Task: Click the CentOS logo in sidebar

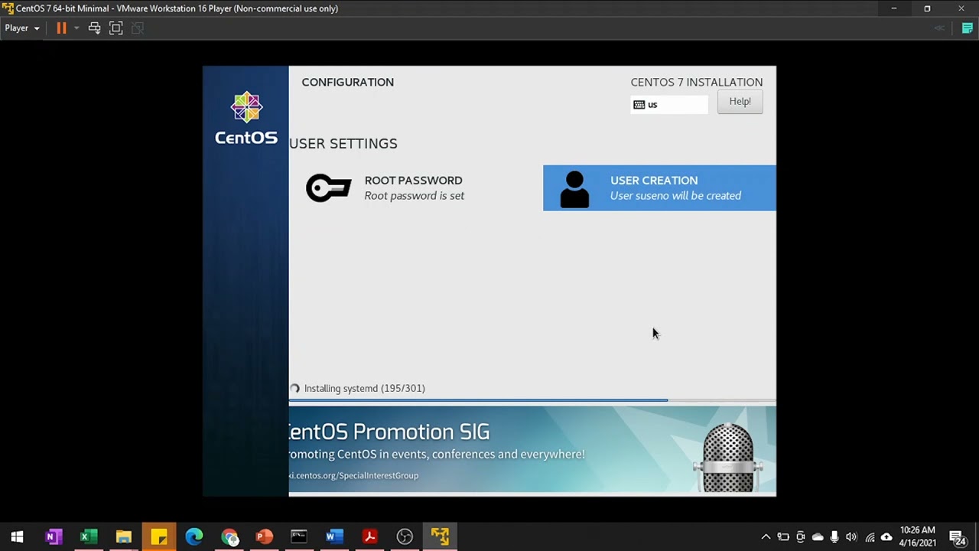Action: [246, 119]
